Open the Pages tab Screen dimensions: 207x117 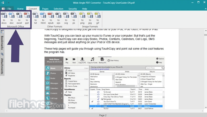(45, 9)
